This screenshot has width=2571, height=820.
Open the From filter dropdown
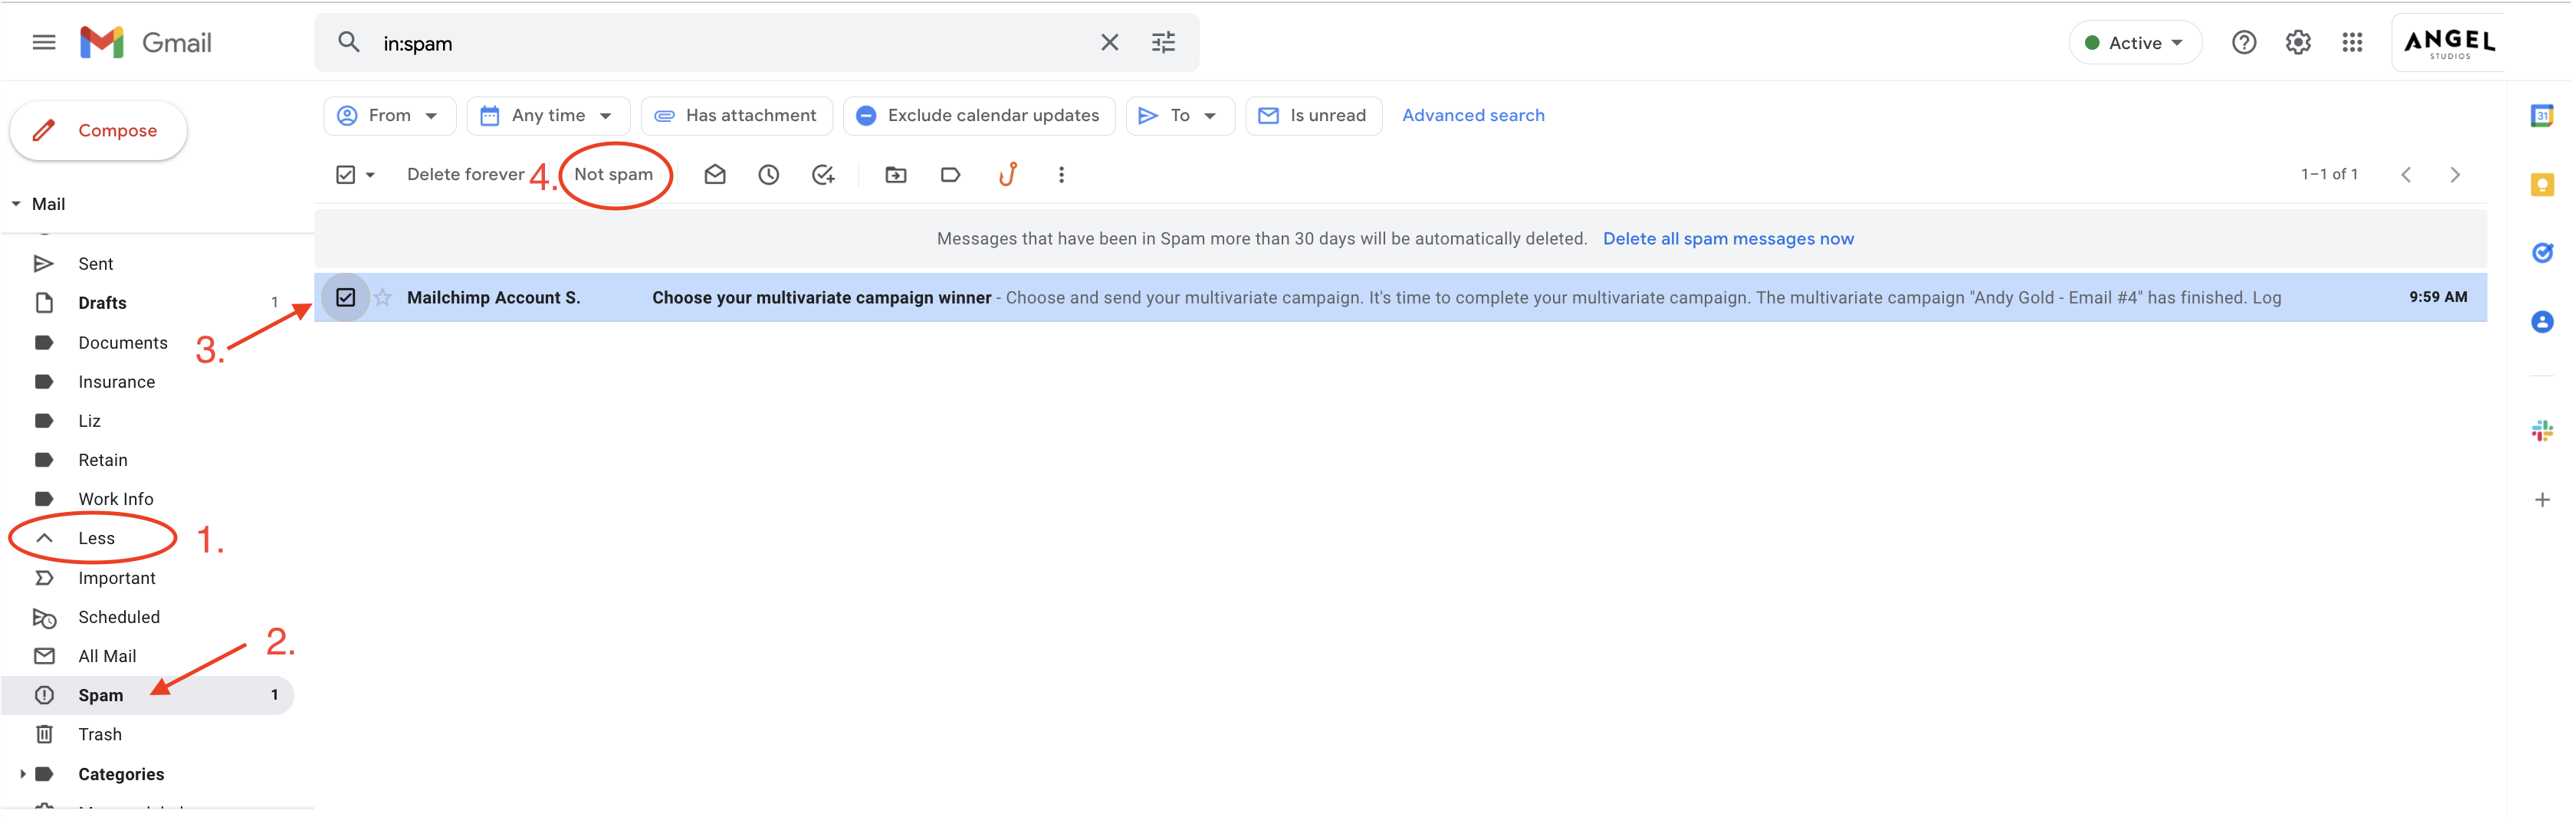tap(389, 116)
